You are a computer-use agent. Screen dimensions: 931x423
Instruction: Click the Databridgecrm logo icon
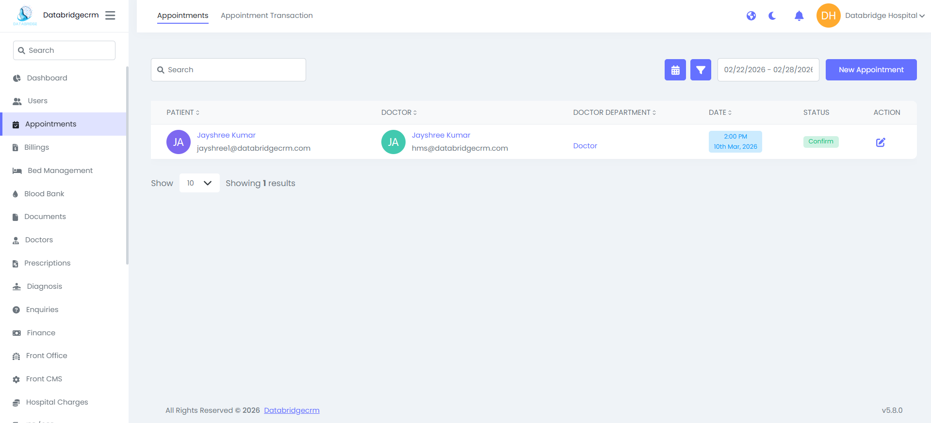pyautogui.click(x=25, y=15)
